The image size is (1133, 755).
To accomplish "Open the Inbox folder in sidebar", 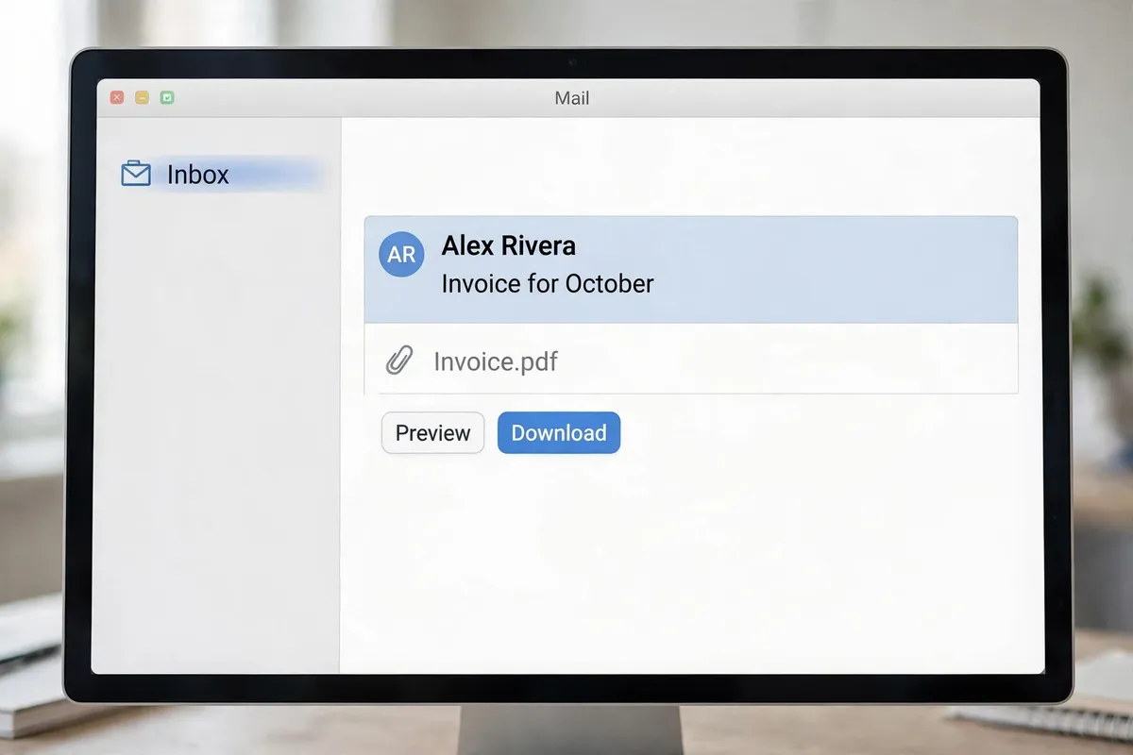I will (x=222, y=175).
